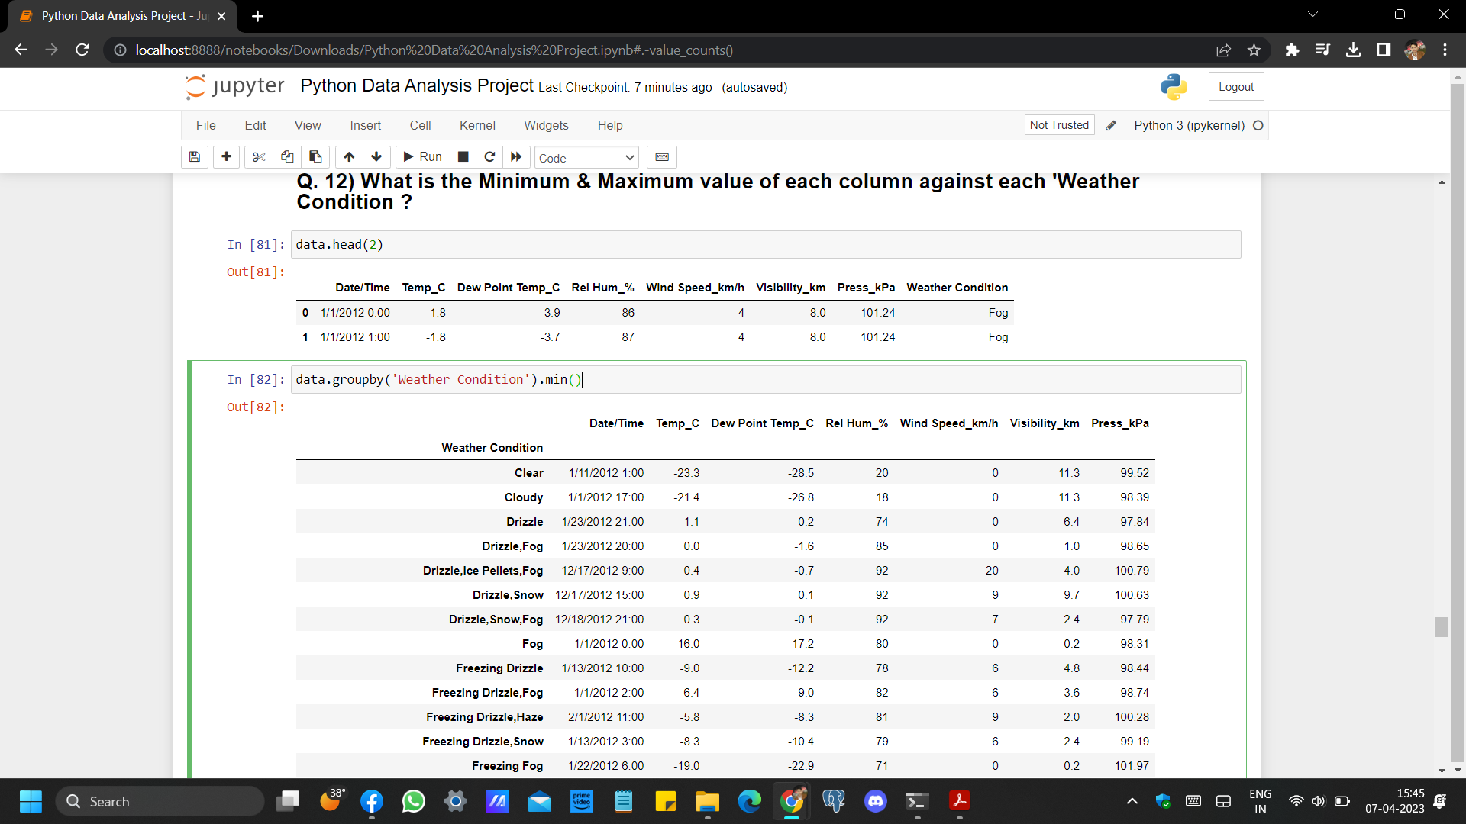Screen dimensions: 1466x824
Task: Restart the kernel using the circular arrow icon
Action: click(x=489, y=157)
